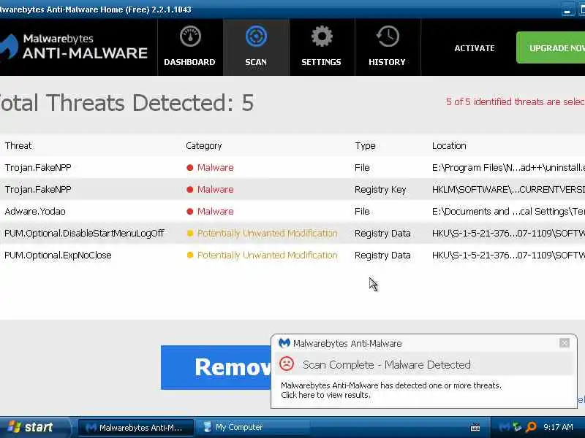Click the Total Threats Detected heading
Screen dimensions: 585x438
[x=126, y=103]
